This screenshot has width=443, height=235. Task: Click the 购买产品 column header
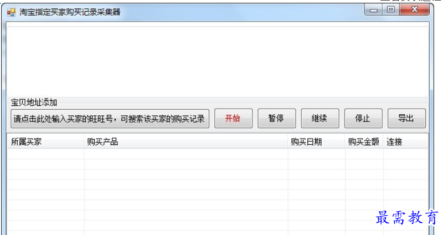click(x=186, y=142)
